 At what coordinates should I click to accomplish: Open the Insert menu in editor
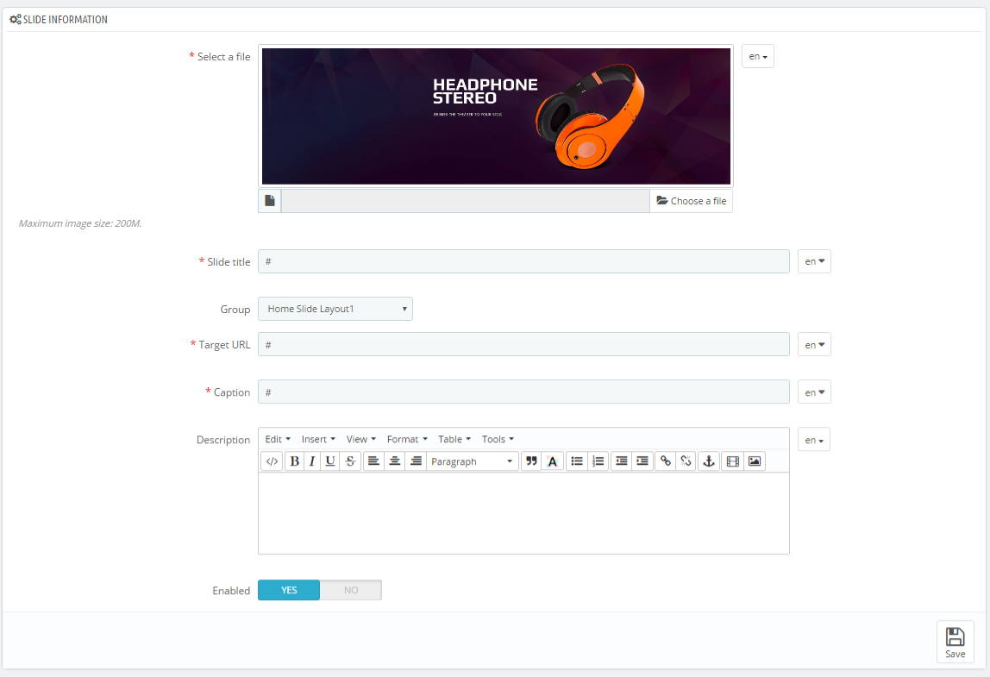pos(318,439)
